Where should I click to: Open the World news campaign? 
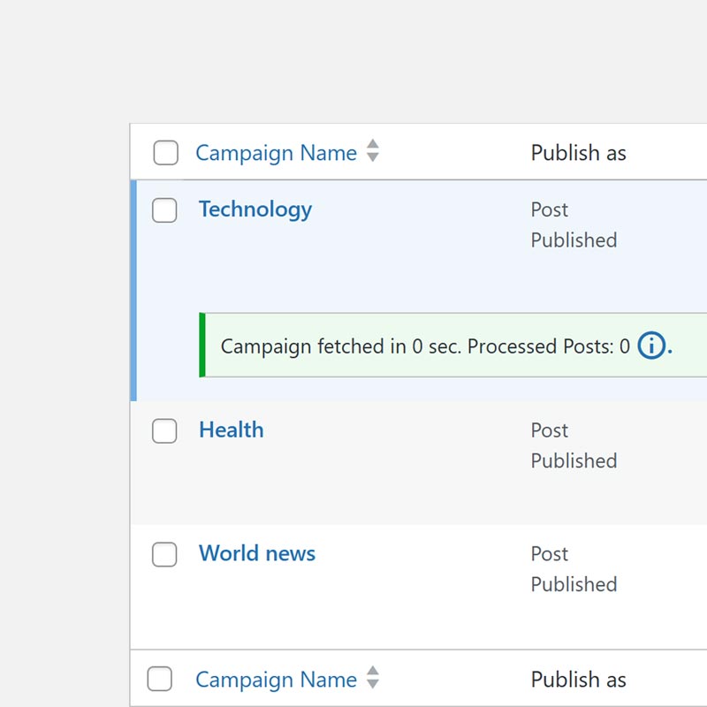(x=256, y=554)
